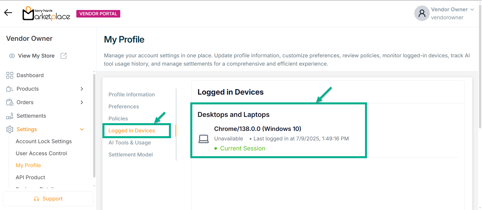Image resolution: width=482 pixels, height=210 pixels.
Task: Expand the Orders submenu chevron
Action: (x=82, y=102)
